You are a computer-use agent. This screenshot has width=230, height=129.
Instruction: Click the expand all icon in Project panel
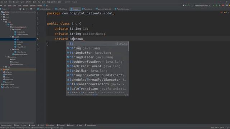[x=24, y=9]
